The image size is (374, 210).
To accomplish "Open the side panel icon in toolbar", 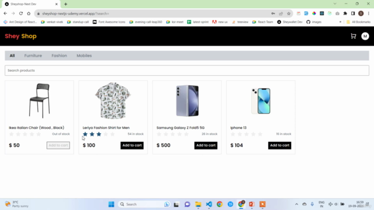I will point(353,13).
